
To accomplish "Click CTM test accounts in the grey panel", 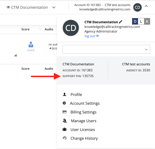I will point(136,64).
